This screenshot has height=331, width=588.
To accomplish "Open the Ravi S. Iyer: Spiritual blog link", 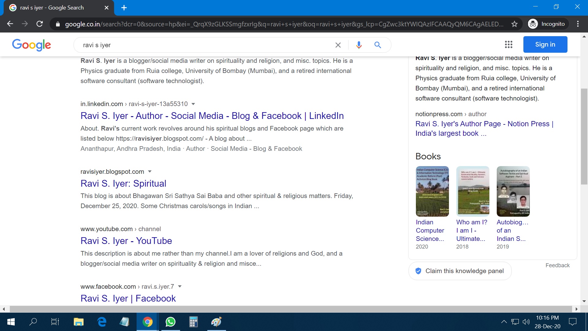I will [x=123, y=183].
